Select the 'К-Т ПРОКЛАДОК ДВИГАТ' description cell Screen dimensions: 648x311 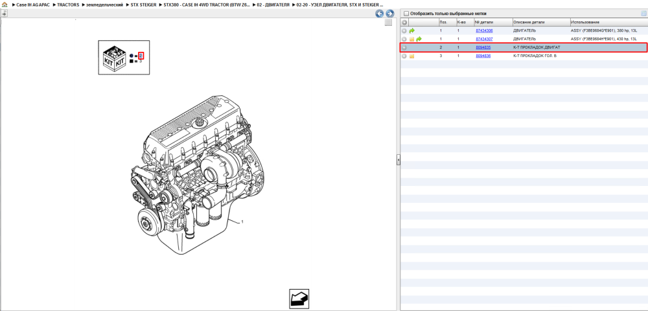(x=537, y=48)
